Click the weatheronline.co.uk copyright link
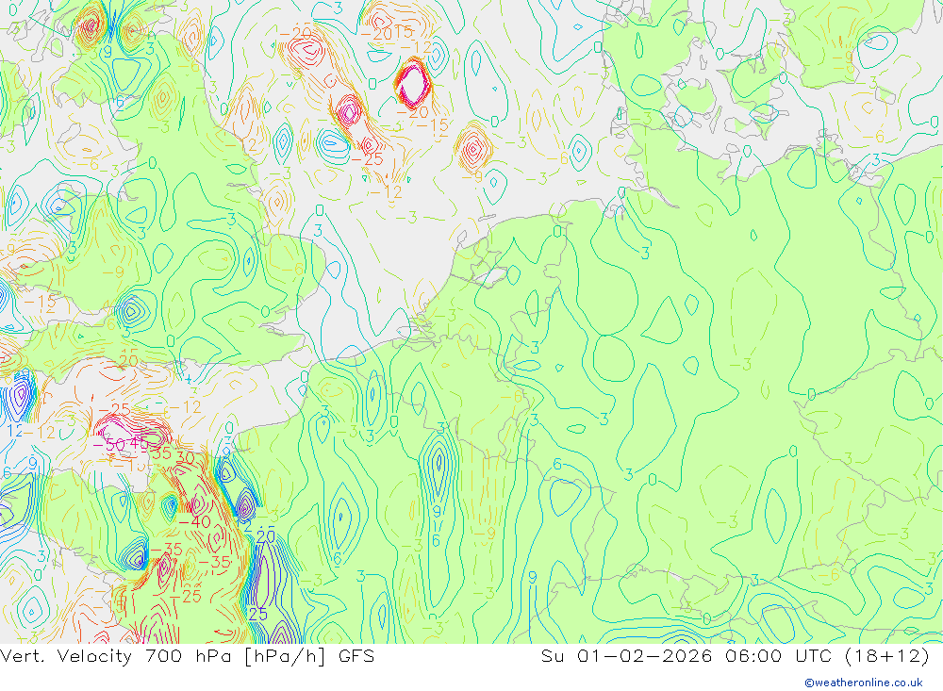The image size is (943, 691). [x=863, y=683]
